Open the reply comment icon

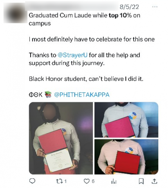pos(32,181)
